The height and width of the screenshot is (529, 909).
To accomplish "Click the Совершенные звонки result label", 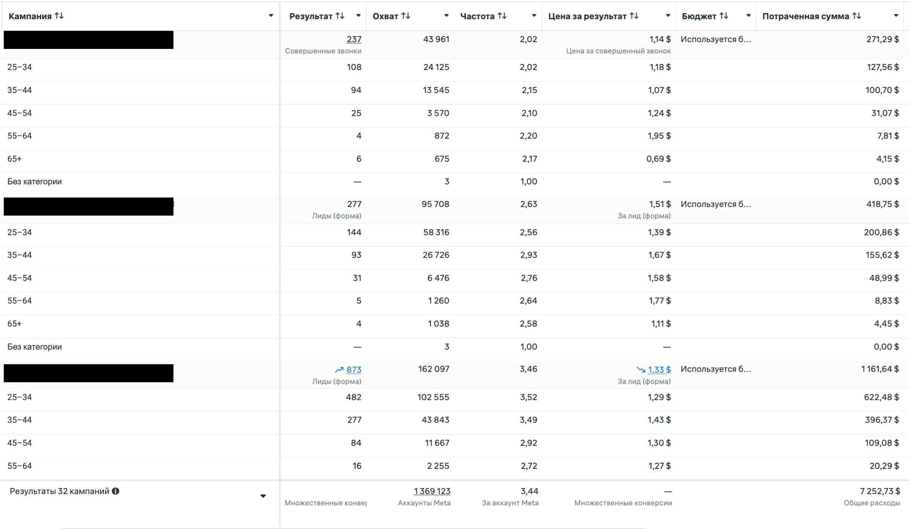I will point(323,51).
